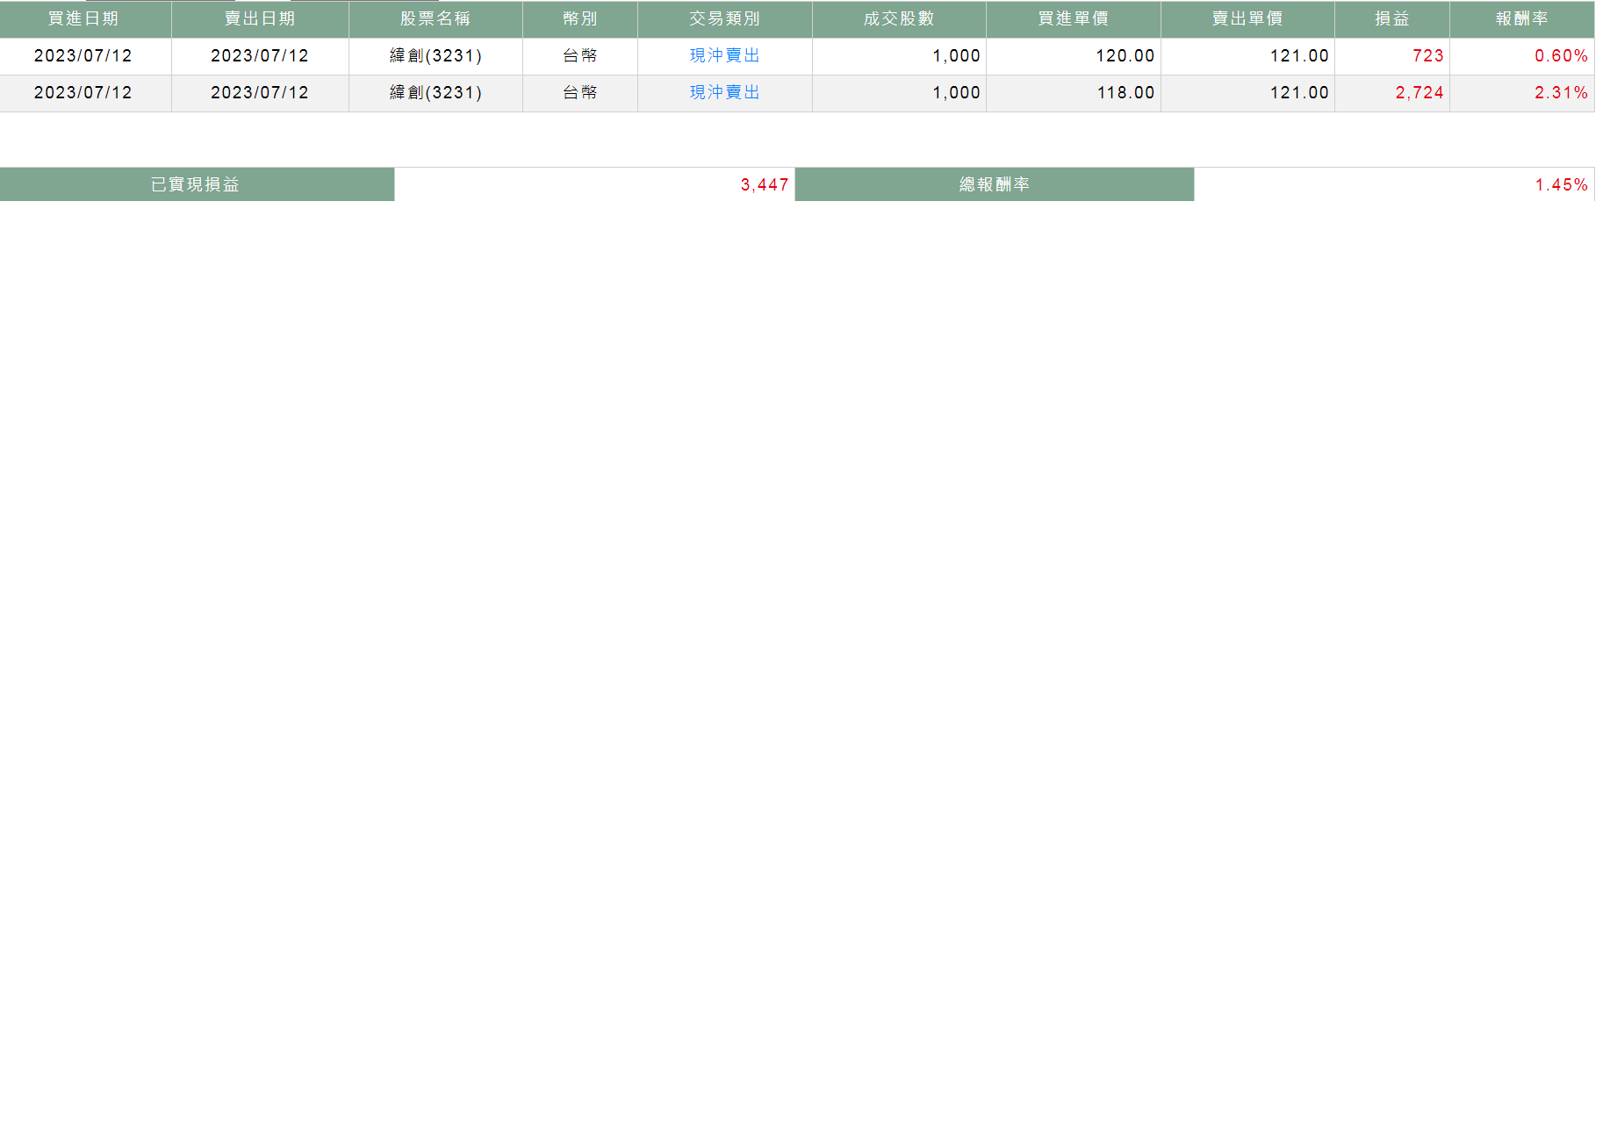Open 現沖賣出 link in 118.00 row
Image resolution: width=1610 pixels, height=1137 pixels.
[725, 93]
